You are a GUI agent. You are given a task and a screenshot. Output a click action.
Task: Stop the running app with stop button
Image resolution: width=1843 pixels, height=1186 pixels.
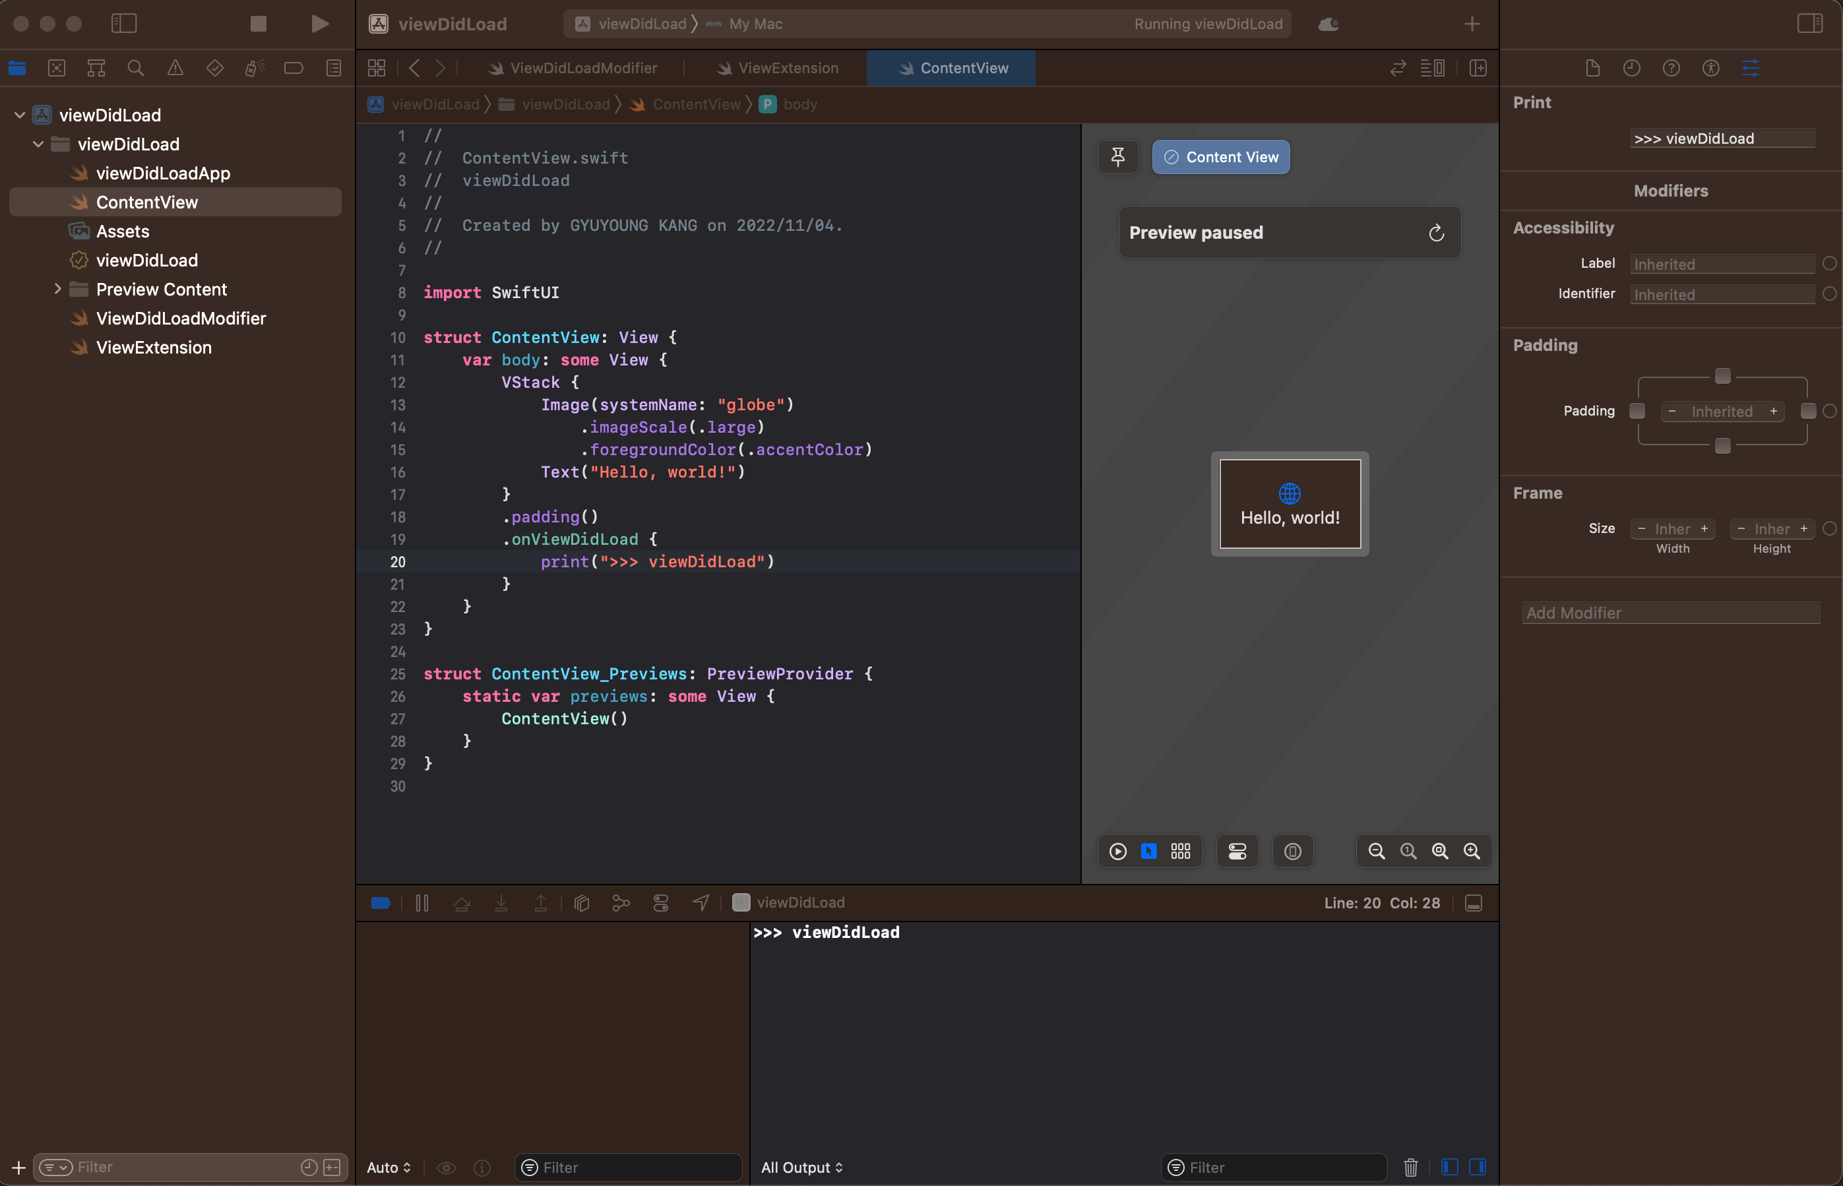click(x=258, y=24)
